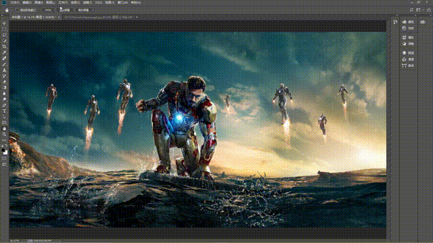The image size is (433, 243).
Task: Open the search magnifier at top right
Action: (x=411, y=10)
